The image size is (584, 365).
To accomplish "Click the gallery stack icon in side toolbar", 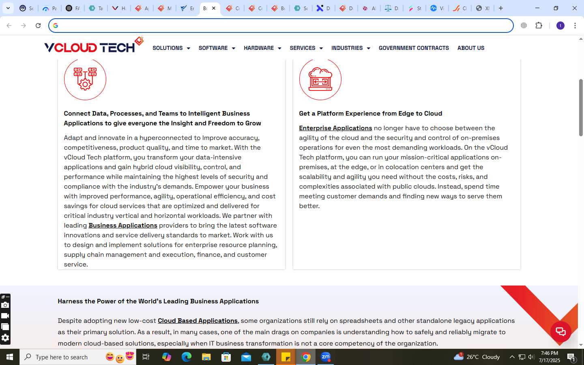I will [x=5, y=327].
